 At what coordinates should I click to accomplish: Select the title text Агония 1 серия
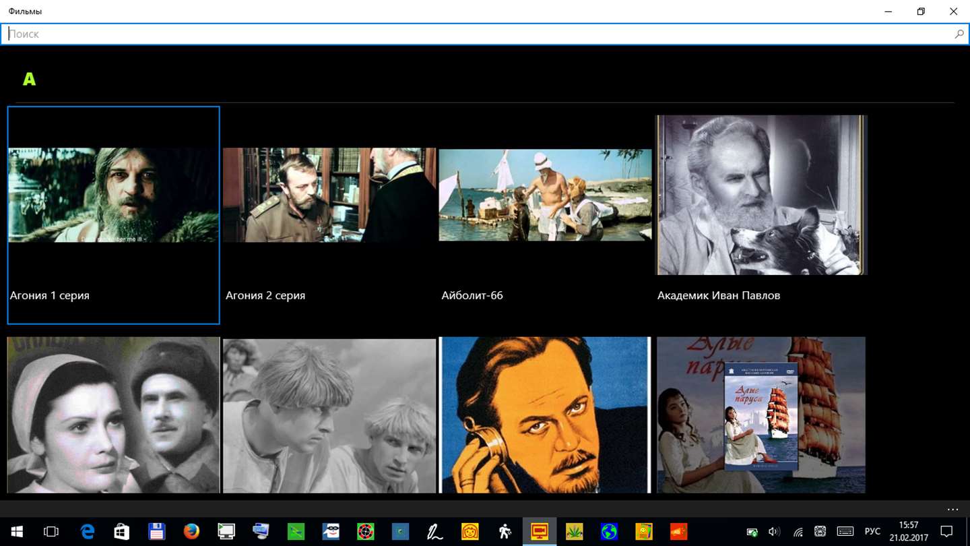click(x=50, y=295)
